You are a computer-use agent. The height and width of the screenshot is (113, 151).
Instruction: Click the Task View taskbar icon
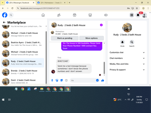pyautogui.click(x=9, y=99)
